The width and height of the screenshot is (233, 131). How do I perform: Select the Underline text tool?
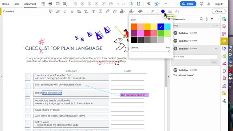(65, 11)
